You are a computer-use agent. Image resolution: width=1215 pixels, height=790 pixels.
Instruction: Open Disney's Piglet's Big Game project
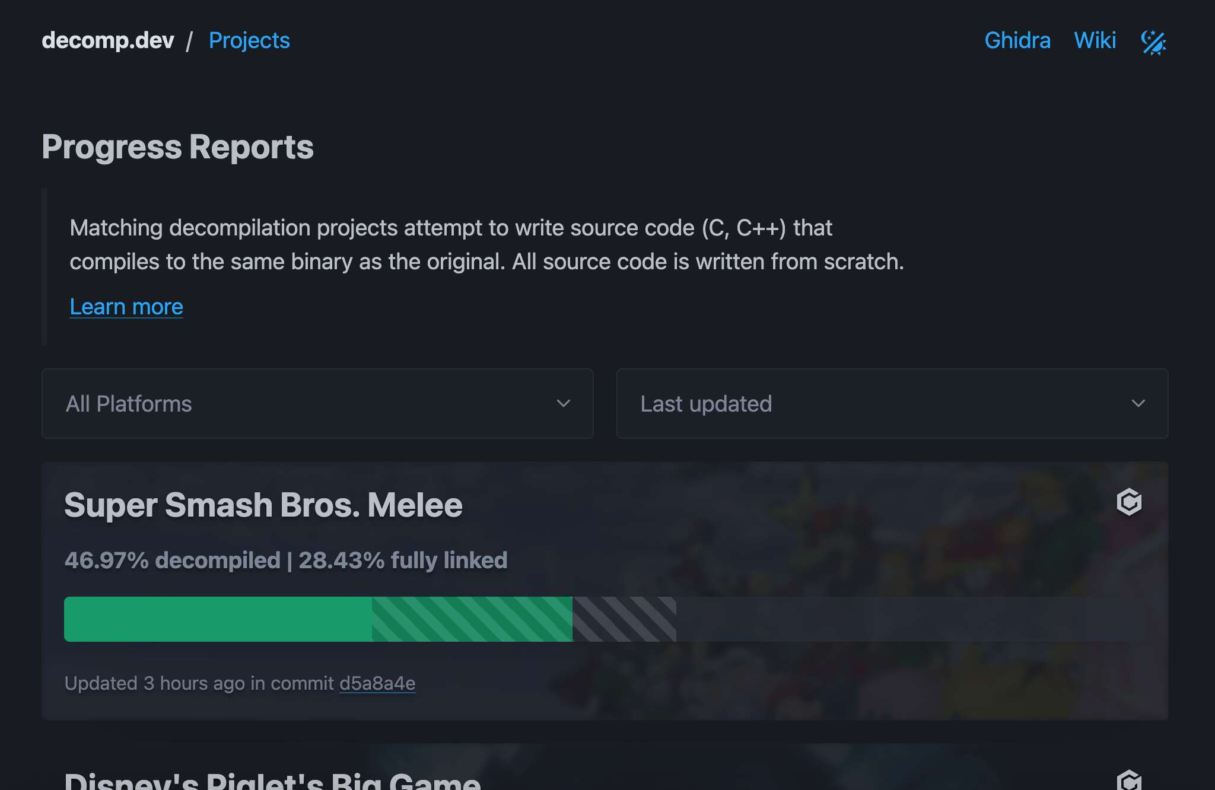(272, 781)
